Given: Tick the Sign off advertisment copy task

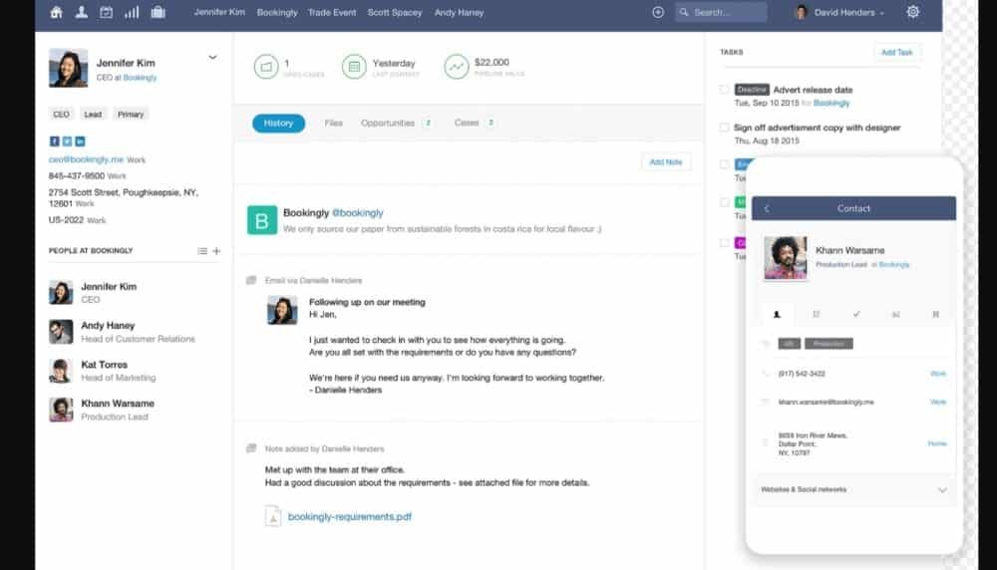Looking at the screenshot, I should [x=725, y=128].
